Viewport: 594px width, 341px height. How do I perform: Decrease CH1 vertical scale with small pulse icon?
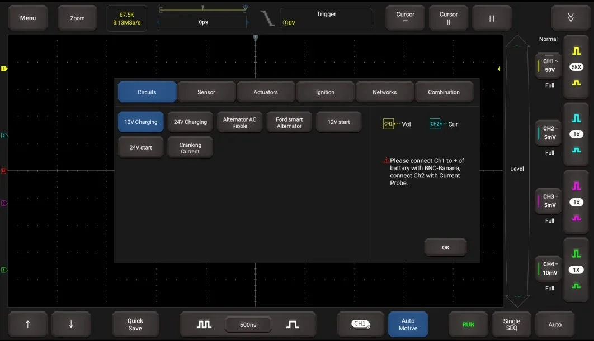(576, 83)
